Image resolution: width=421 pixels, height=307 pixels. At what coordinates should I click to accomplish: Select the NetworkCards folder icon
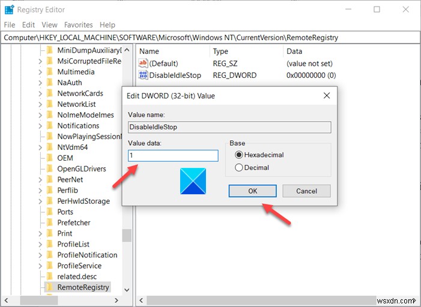click(x=50, y=94)
